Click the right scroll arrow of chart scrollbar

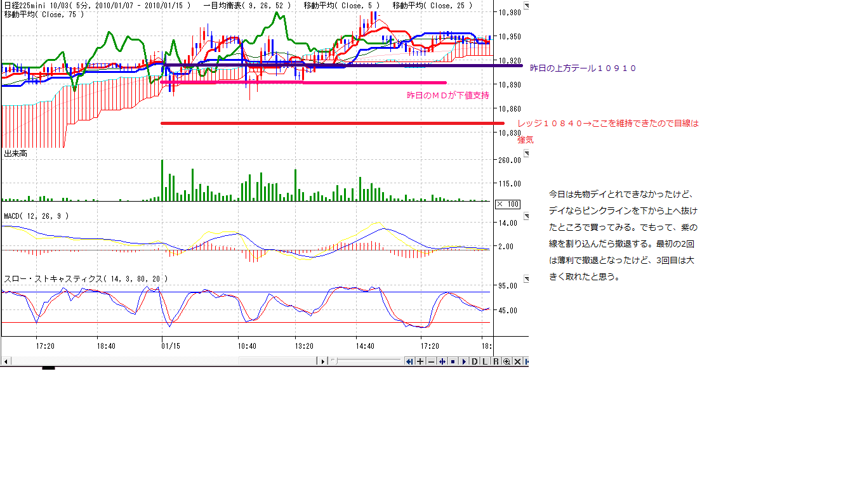point(323,361)
